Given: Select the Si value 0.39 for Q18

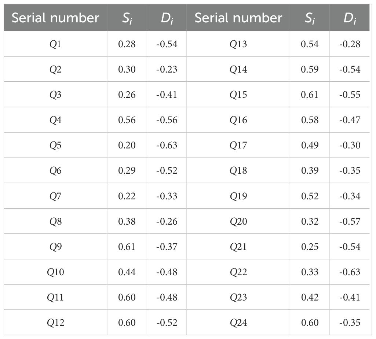Looking at the screenshot, I should [310, 171].
